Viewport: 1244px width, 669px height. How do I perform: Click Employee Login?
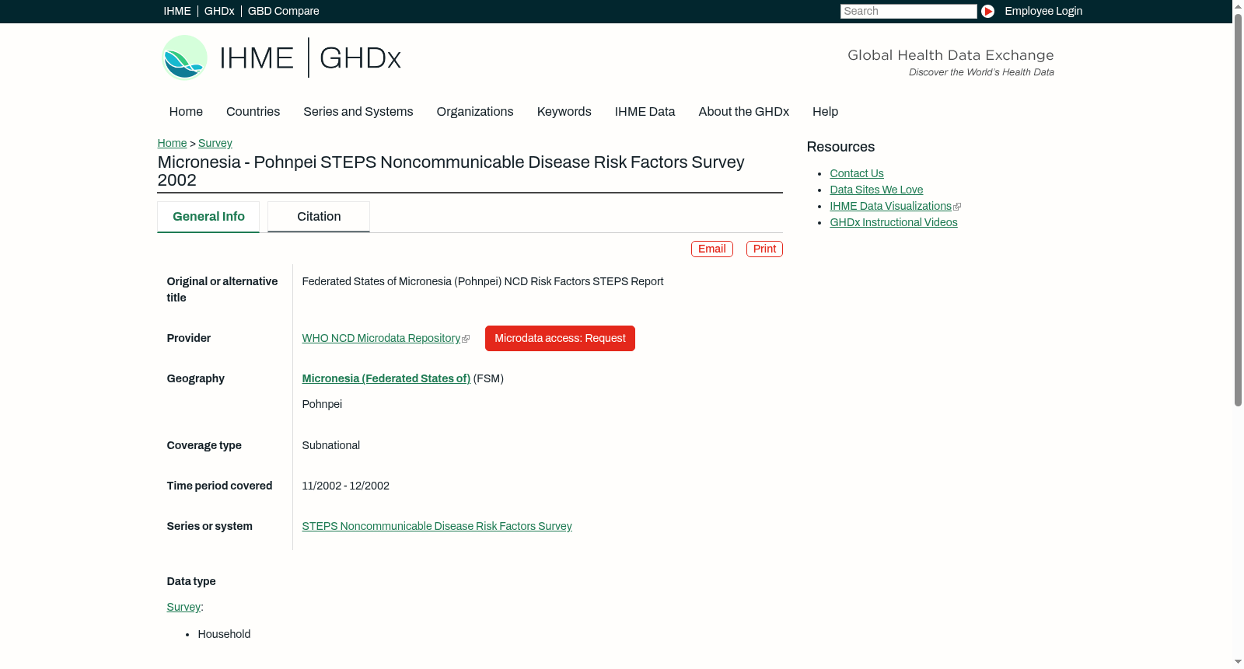pyautogui.click(x=1043, y=11)
